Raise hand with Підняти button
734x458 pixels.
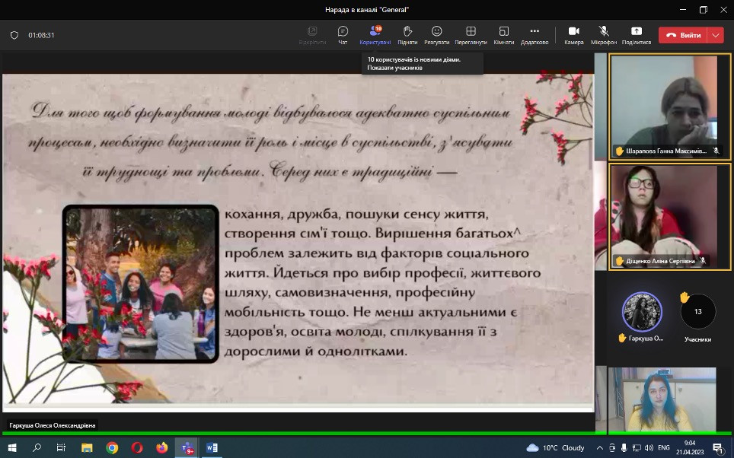coord(407,34)
